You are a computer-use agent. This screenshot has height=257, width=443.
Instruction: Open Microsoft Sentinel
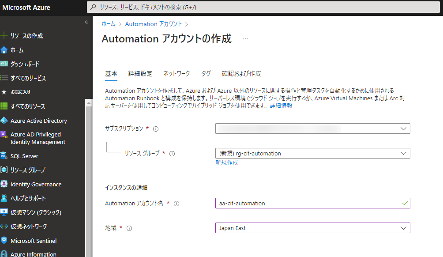click(x=38, y=241)
